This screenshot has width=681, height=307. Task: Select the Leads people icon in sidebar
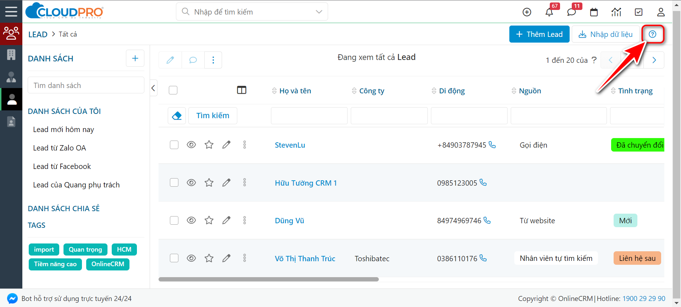11,33
